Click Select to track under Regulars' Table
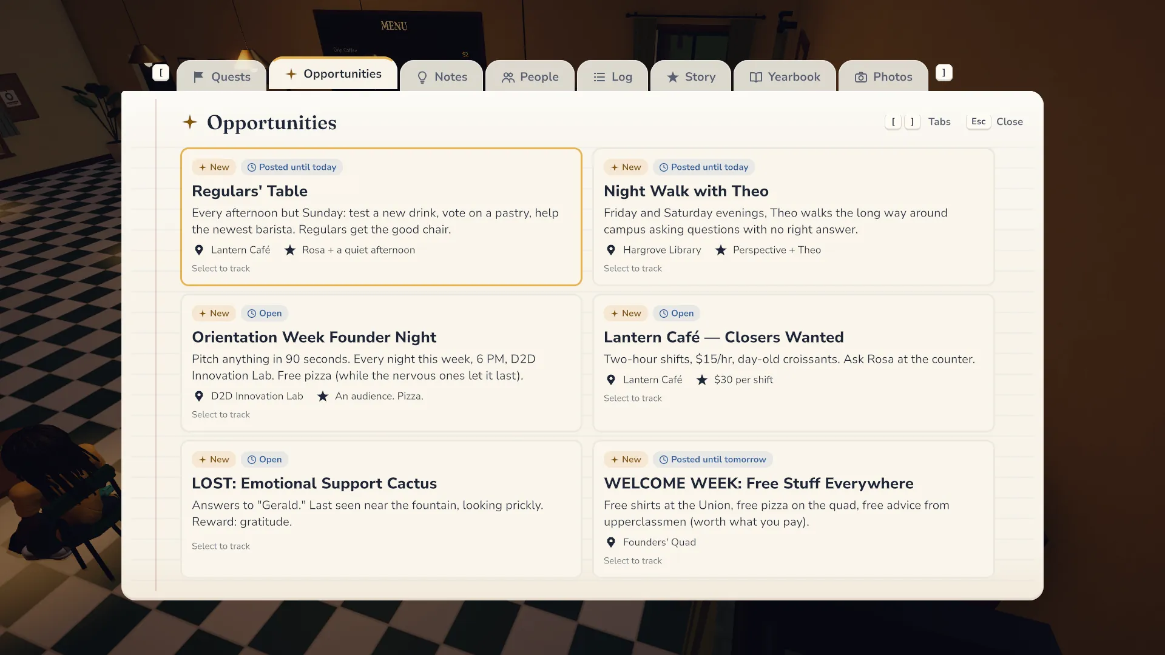The height and width of the screenshot is (655, 1165). click(221, 269)
